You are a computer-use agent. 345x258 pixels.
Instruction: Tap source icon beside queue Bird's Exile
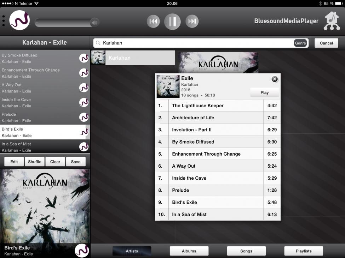(84, 132)
